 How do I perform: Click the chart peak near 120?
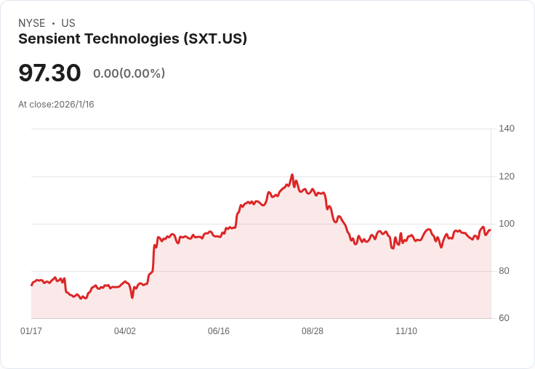tap(292, 175)
